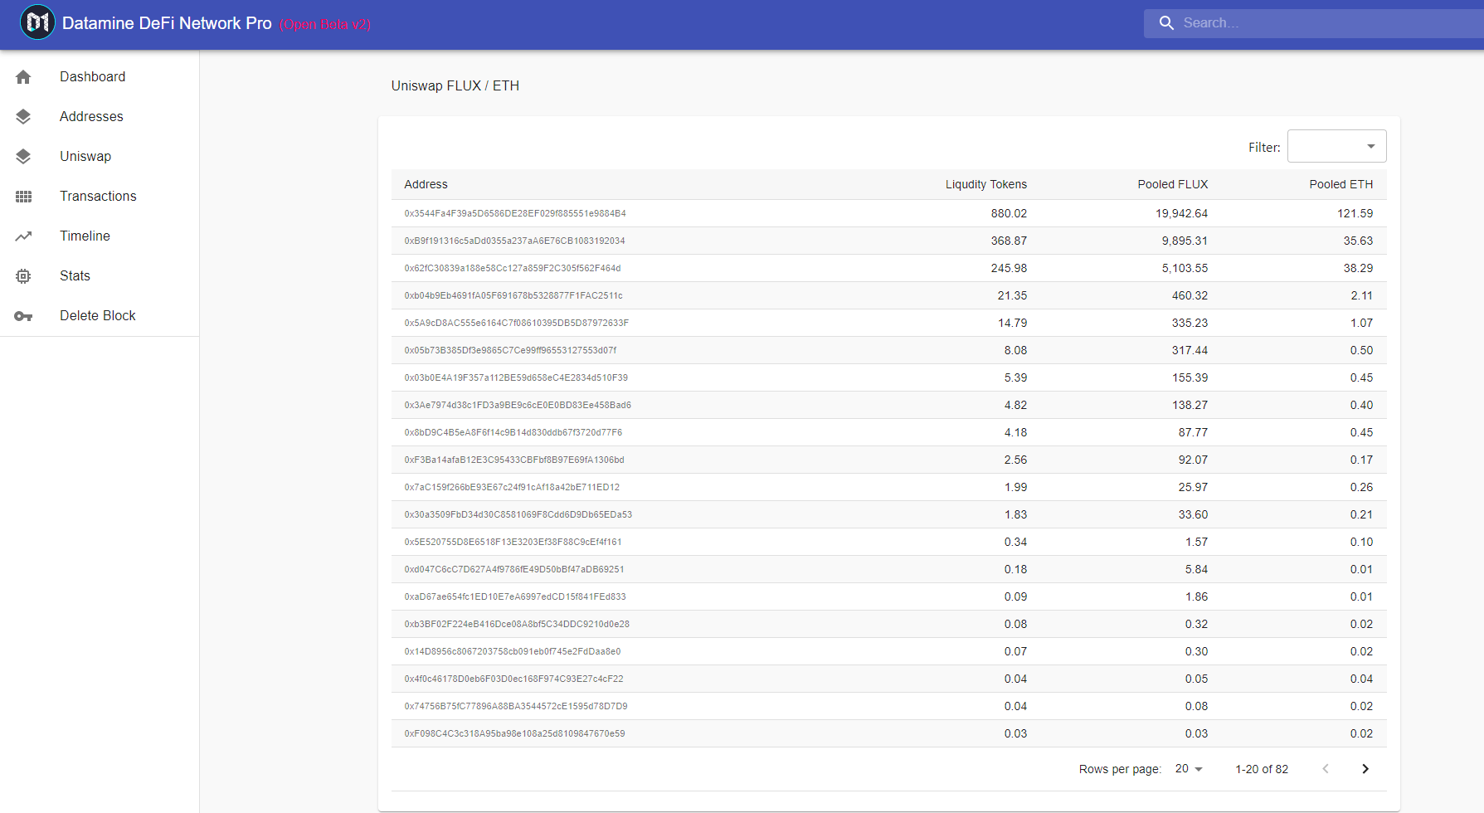1484x813 pixels.
Task: Open address 0x03b0E4A19F357a112BE59d658eC4E2834d510F39
Action: coord(516,377)
